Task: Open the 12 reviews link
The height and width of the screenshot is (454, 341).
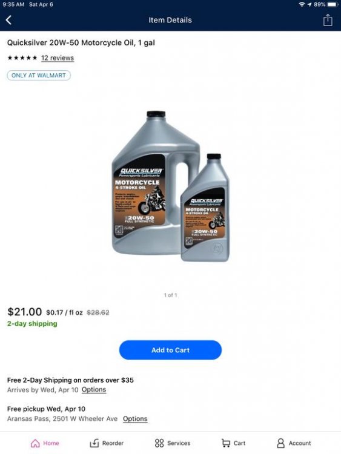Action: coord(58,58)
